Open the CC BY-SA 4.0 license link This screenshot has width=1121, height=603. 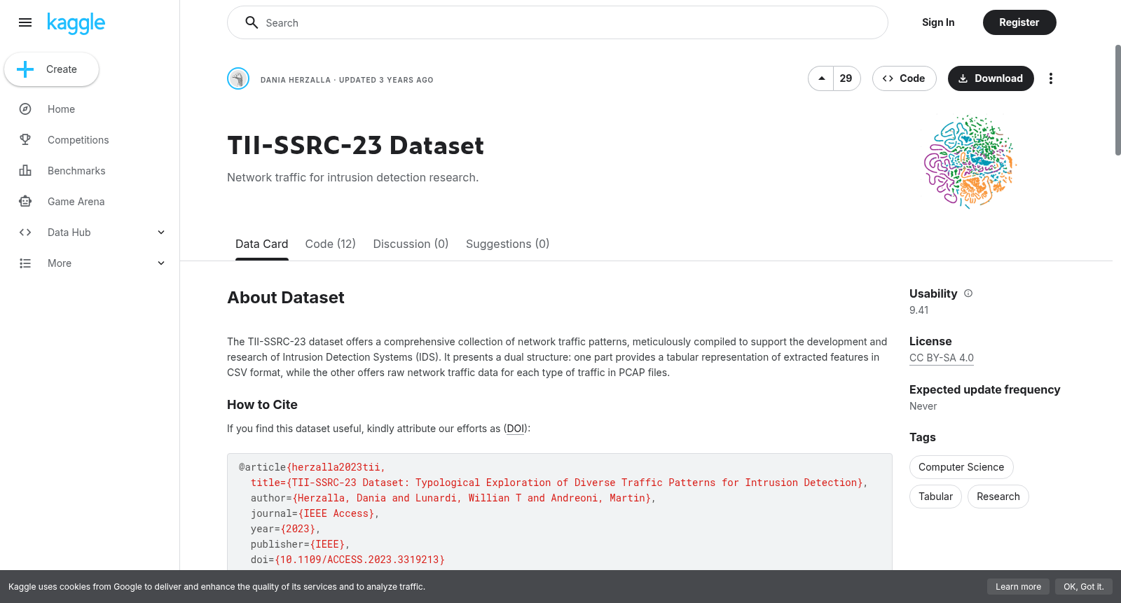pos(941,358)
